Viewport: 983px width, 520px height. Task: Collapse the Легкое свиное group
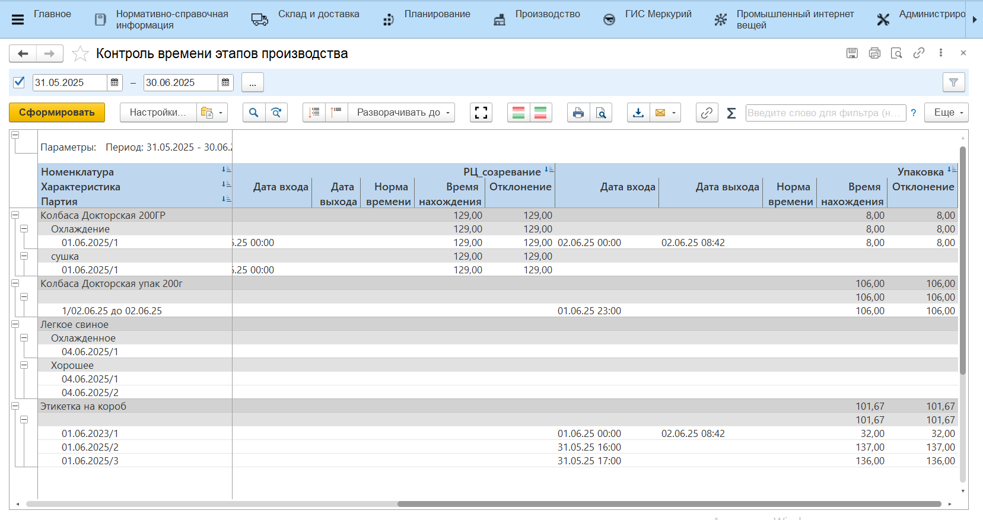[x=15, y=324]
